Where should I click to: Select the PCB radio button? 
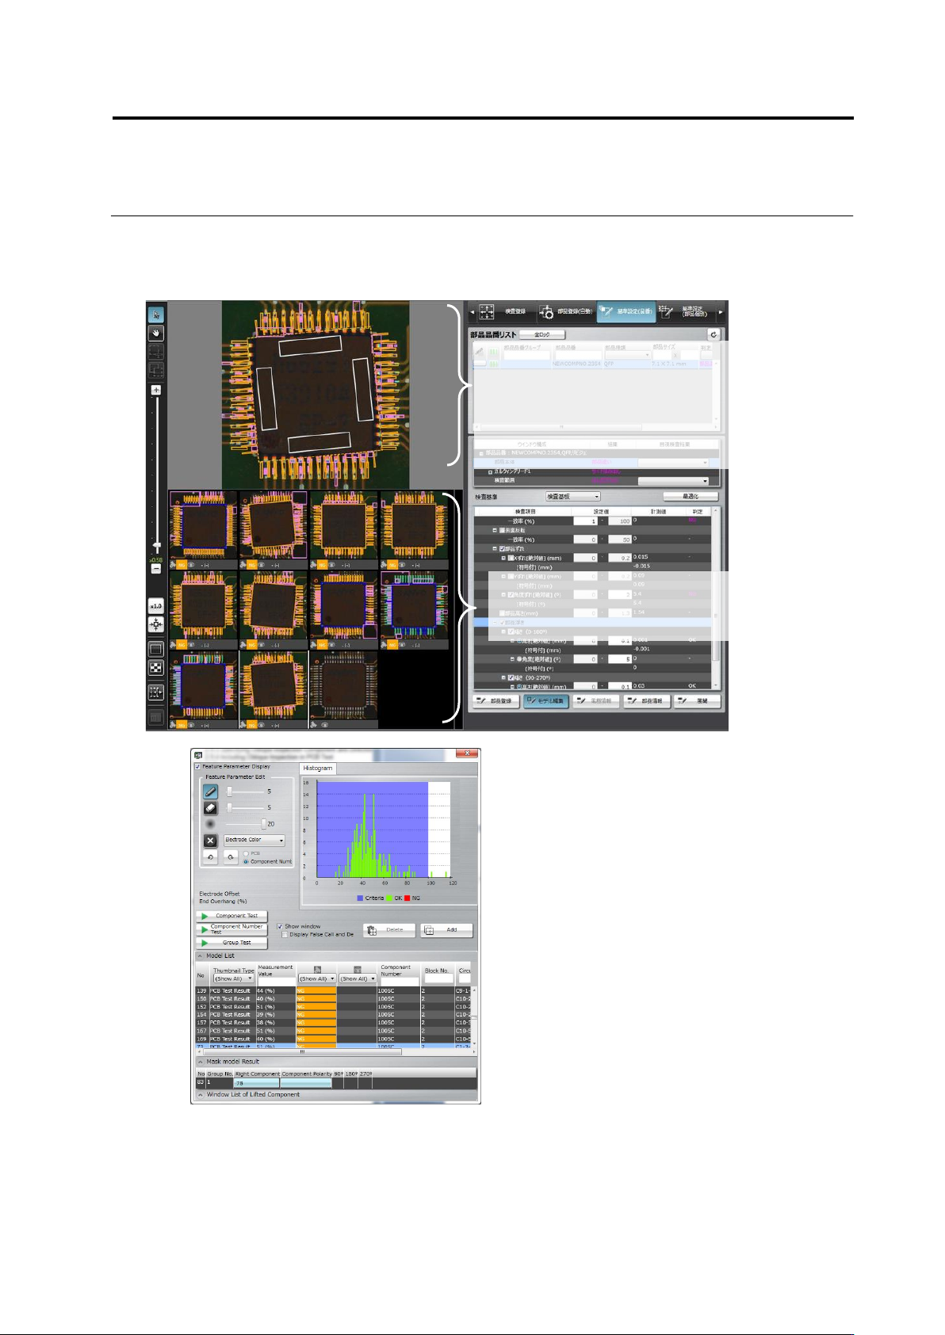pyautogui.click(x=247, y=853)
